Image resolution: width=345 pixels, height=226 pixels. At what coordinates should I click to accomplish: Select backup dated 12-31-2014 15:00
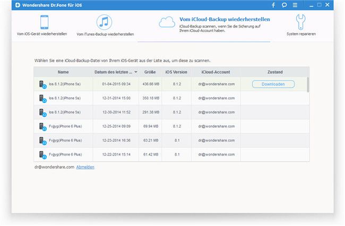click(x=171, y=98)
